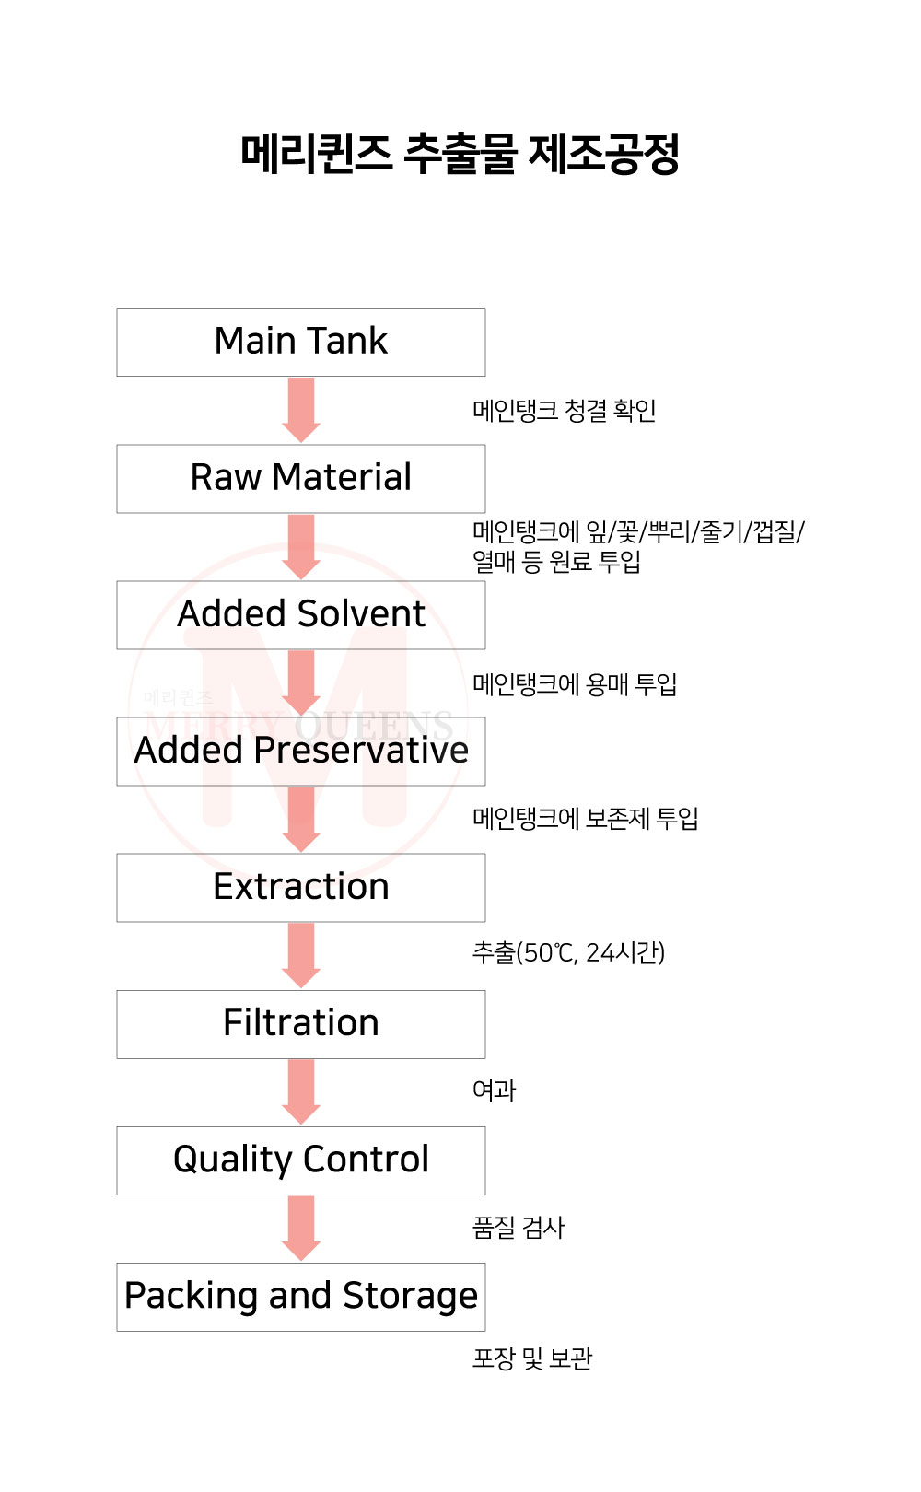Viewport: 921px width, 1492px height.
Task: Click the 메인탱크 청결 확인 description text
Action: [564, 410]
